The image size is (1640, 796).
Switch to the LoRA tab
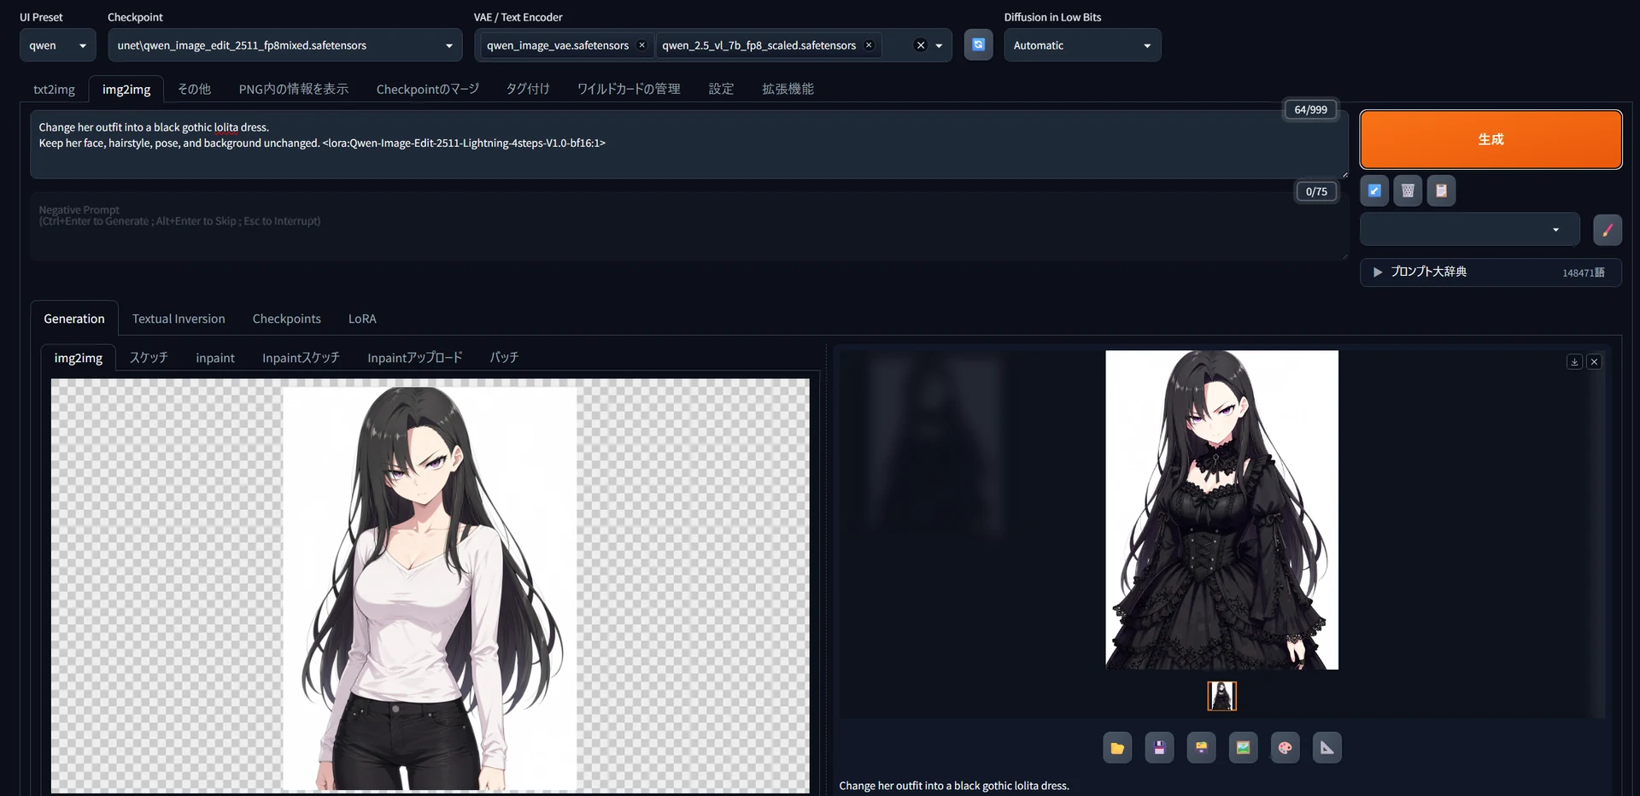click(x=362, y=319)
